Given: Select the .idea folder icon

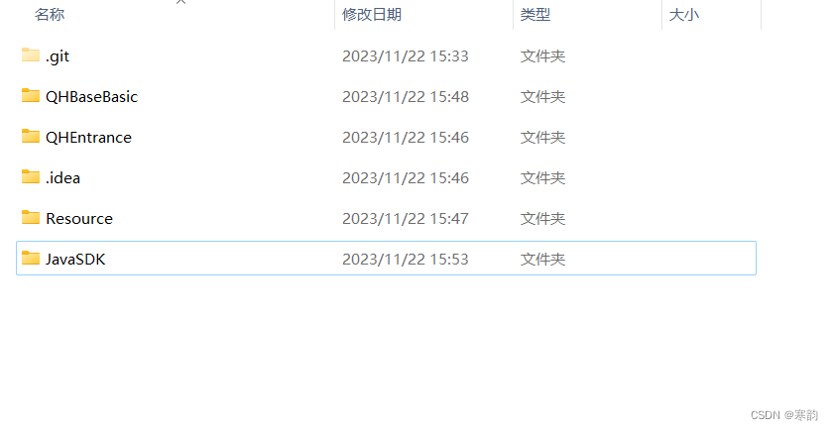Looking at the screenshot, I should (x=31, y=176).
